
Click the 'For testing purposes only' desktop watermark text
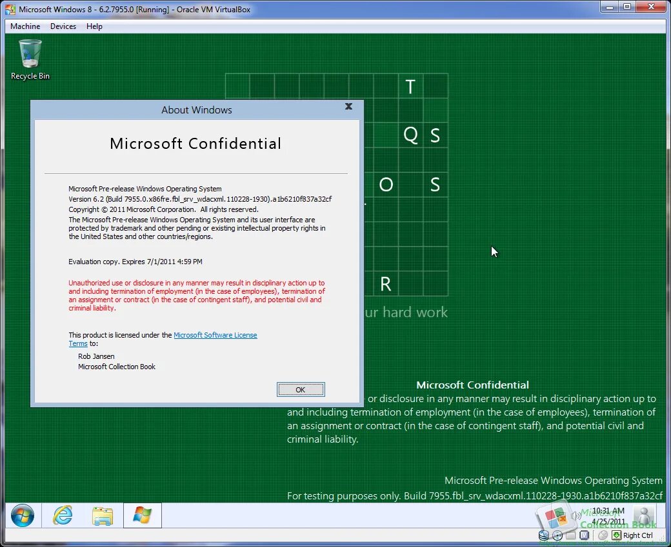pos(475,495)
